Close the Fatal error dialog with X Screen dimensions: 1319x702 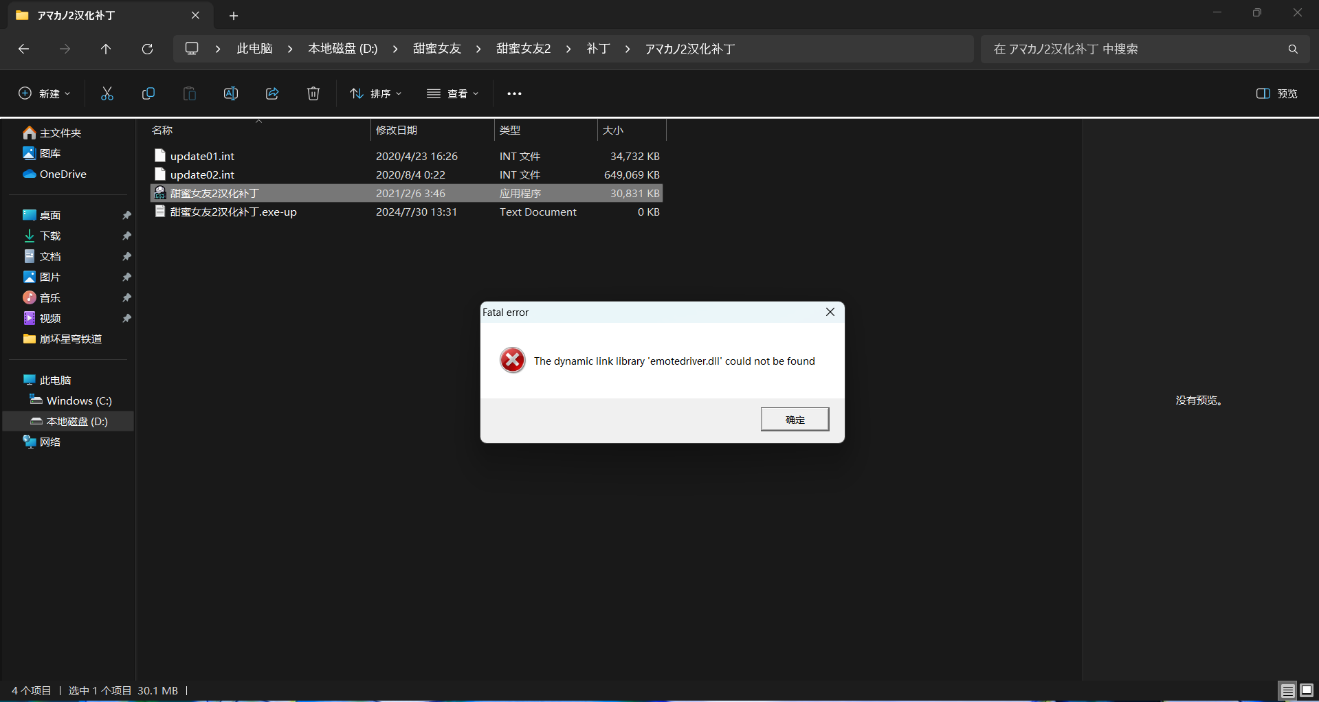[830, 312]
